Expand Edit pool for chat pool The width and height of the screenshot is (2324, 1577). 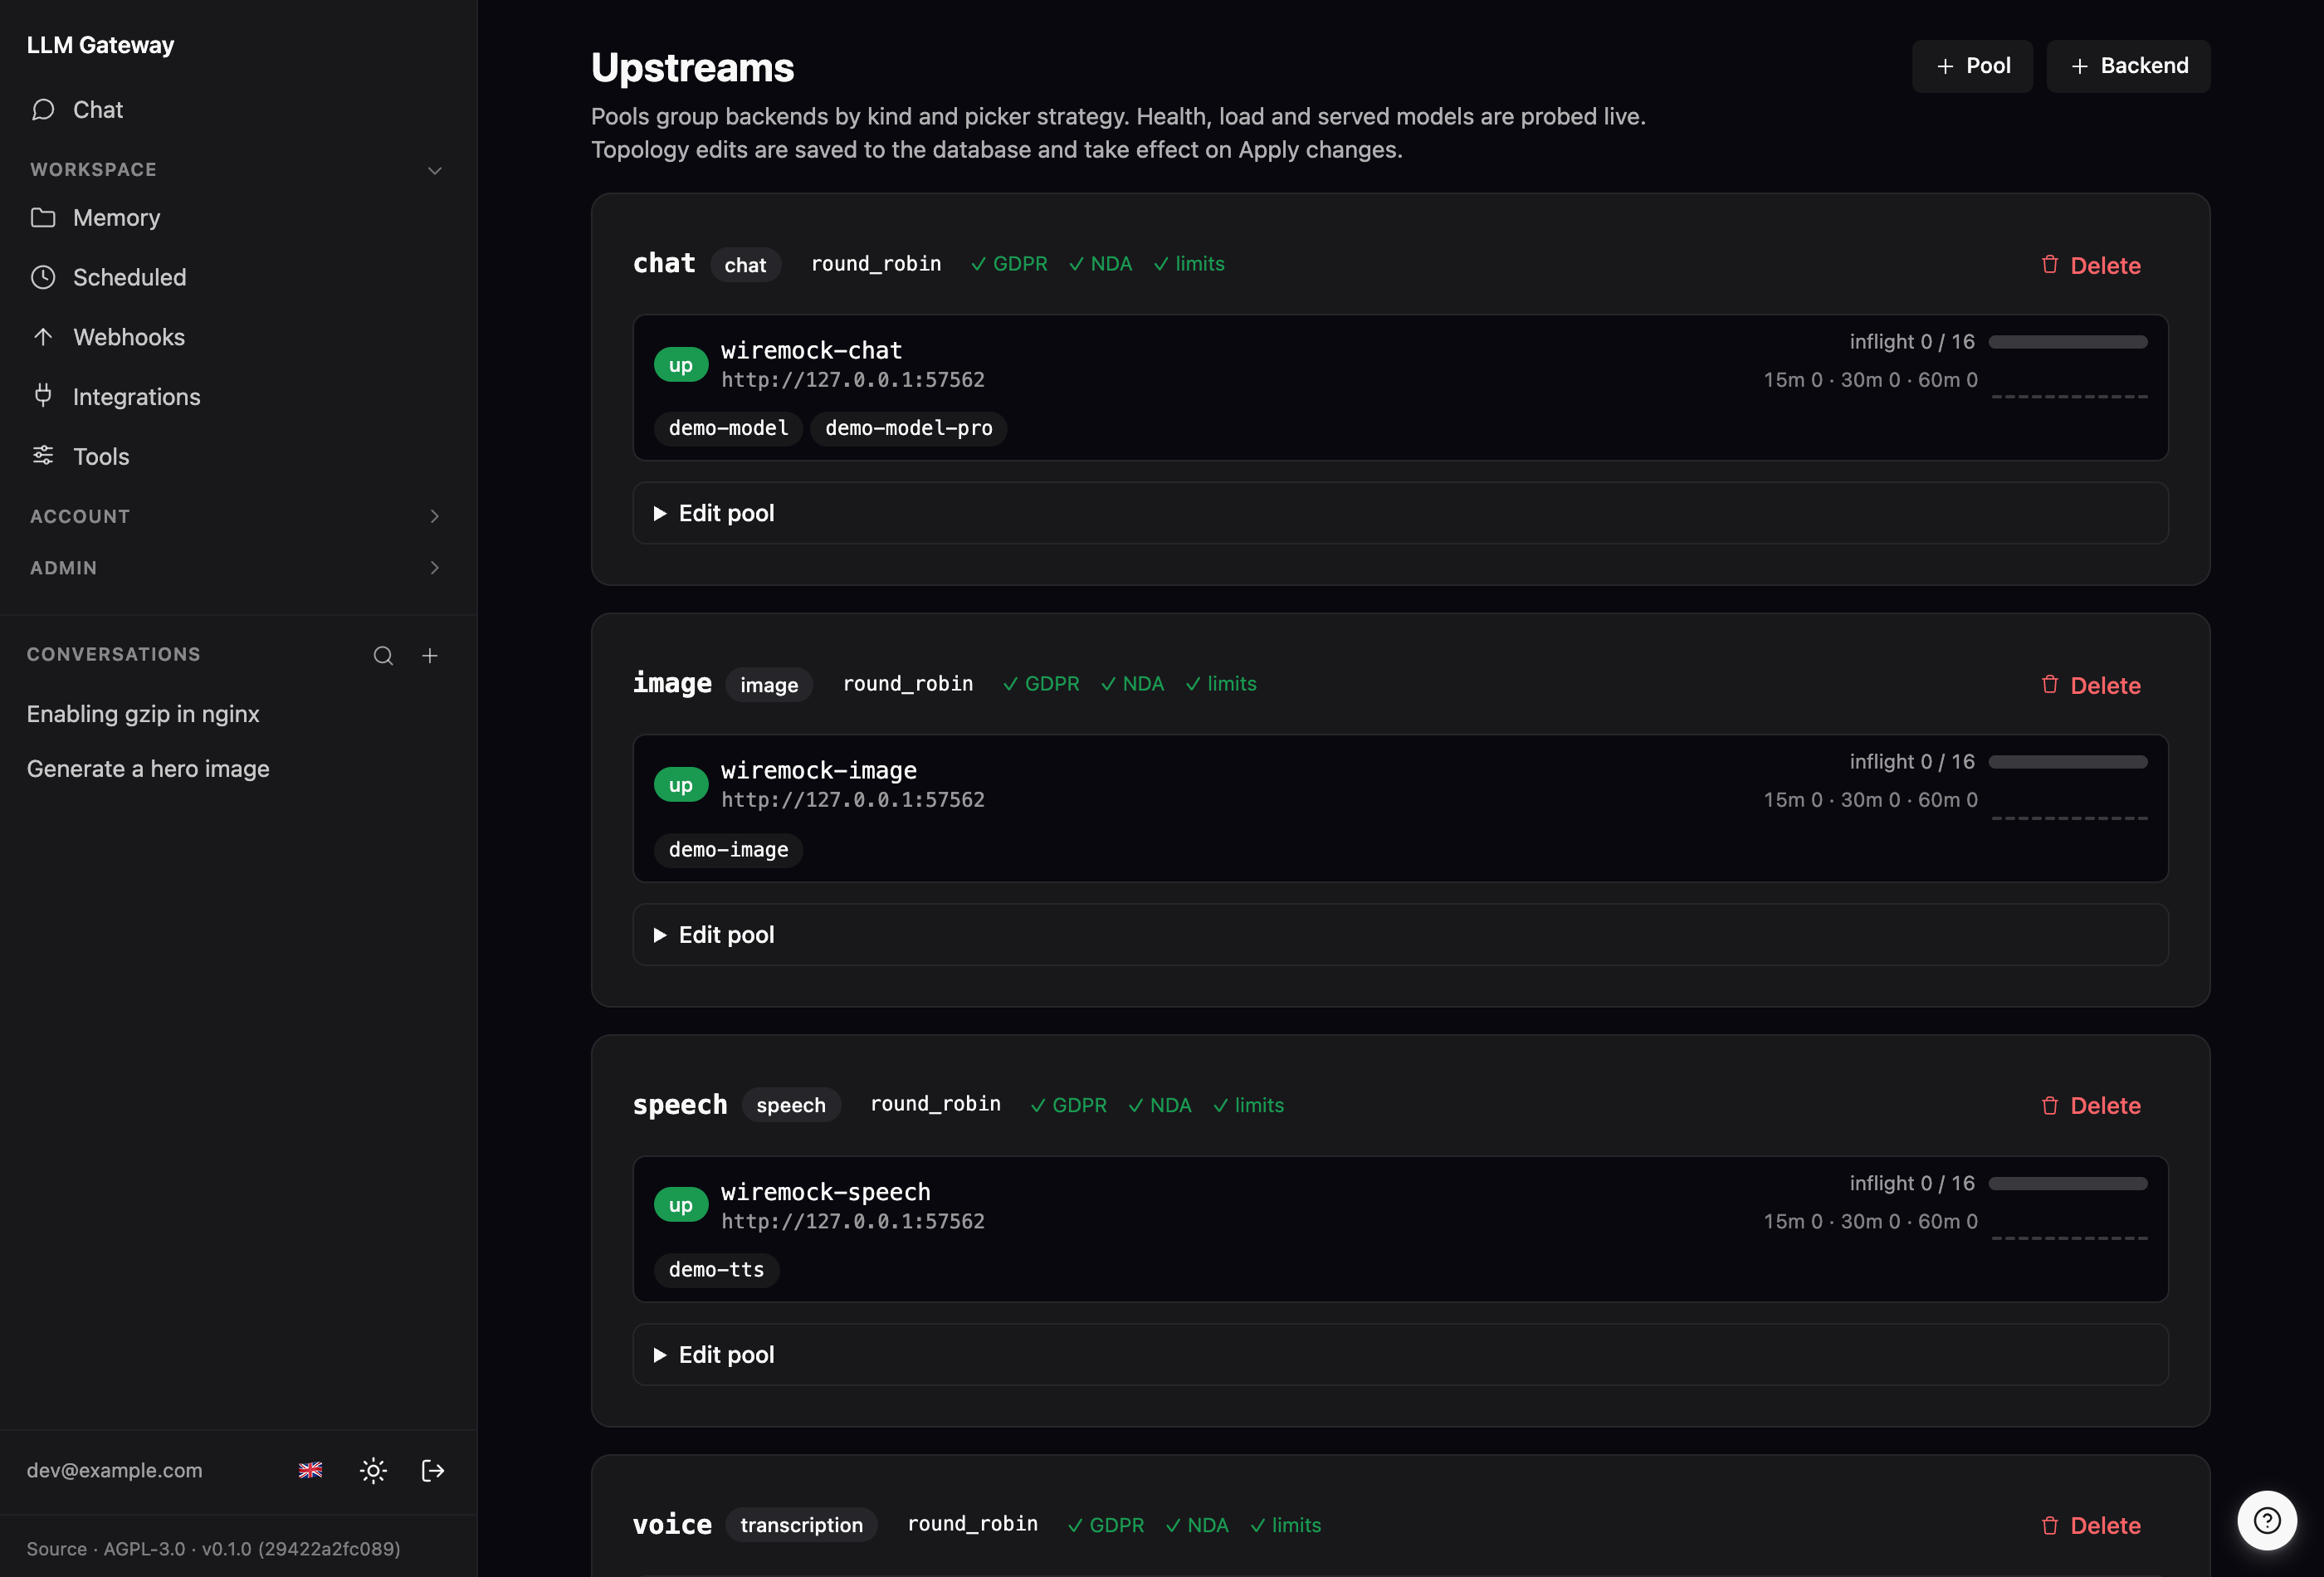point(1400,513)
